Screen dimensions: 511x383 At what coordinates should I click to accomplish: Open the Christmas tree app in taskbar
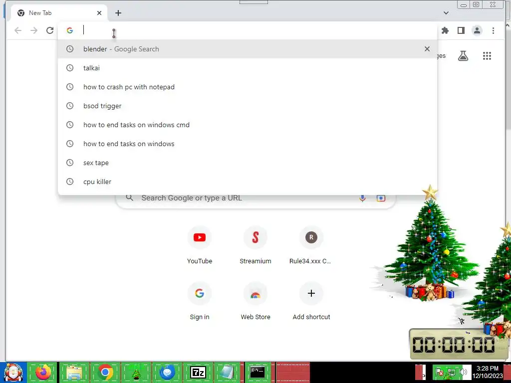pos(136,372)
